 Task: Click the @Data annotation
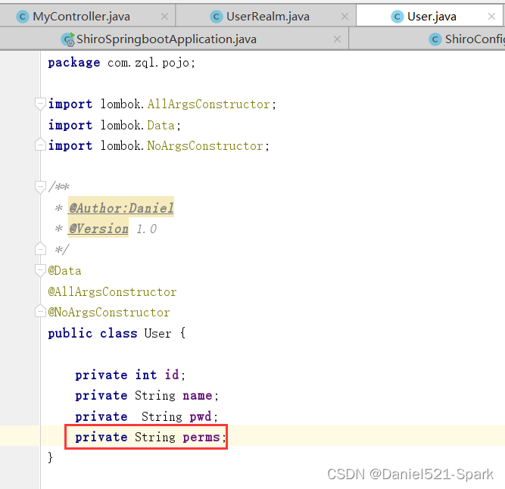tap(64, 271)
